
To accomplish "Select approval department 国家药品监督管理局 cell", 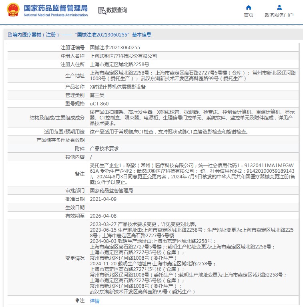I will (111, 191).
